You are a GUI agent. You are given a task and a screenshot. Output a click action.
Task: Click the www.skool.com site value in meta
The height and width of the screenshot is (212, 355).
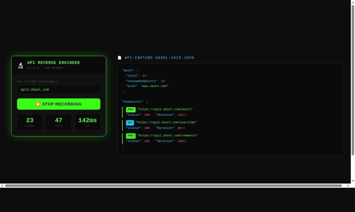pyautogui.click(x=154, y=86)
